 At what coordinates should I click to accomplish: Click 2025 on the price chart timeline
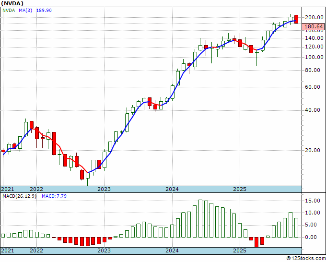pyautogui.click(x=240, y=189)
